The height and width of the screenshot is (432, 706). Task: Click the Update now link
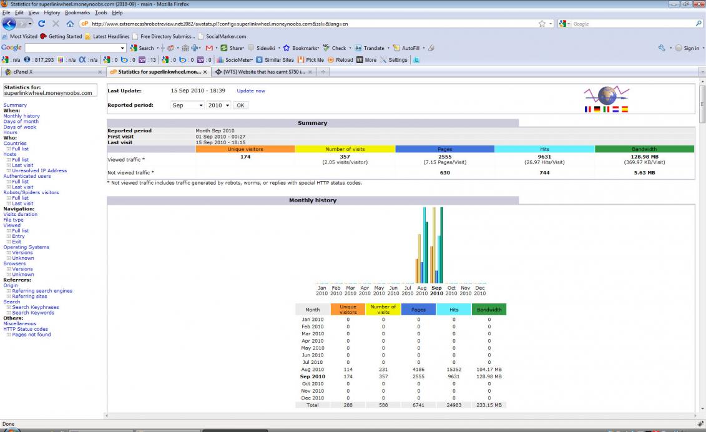250,91
